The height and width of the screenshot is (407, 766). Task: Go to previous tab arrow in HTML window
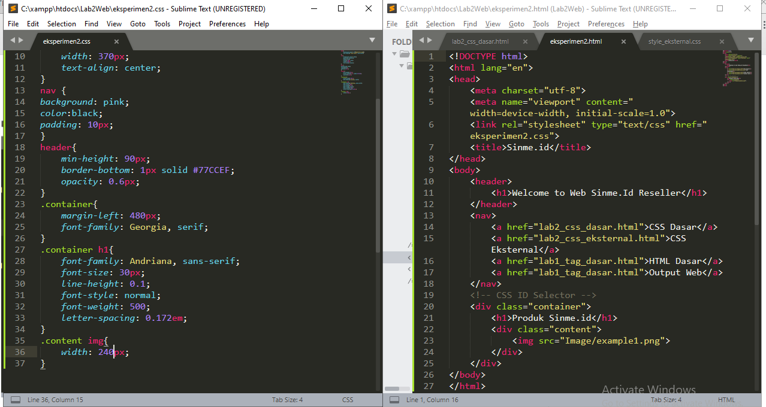click(x=421, y=40)
